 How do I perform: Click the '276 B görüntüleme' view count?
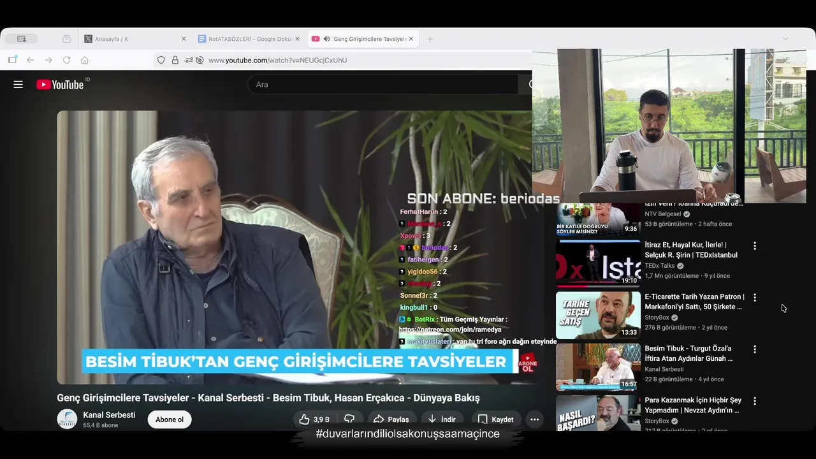(670, 328)
